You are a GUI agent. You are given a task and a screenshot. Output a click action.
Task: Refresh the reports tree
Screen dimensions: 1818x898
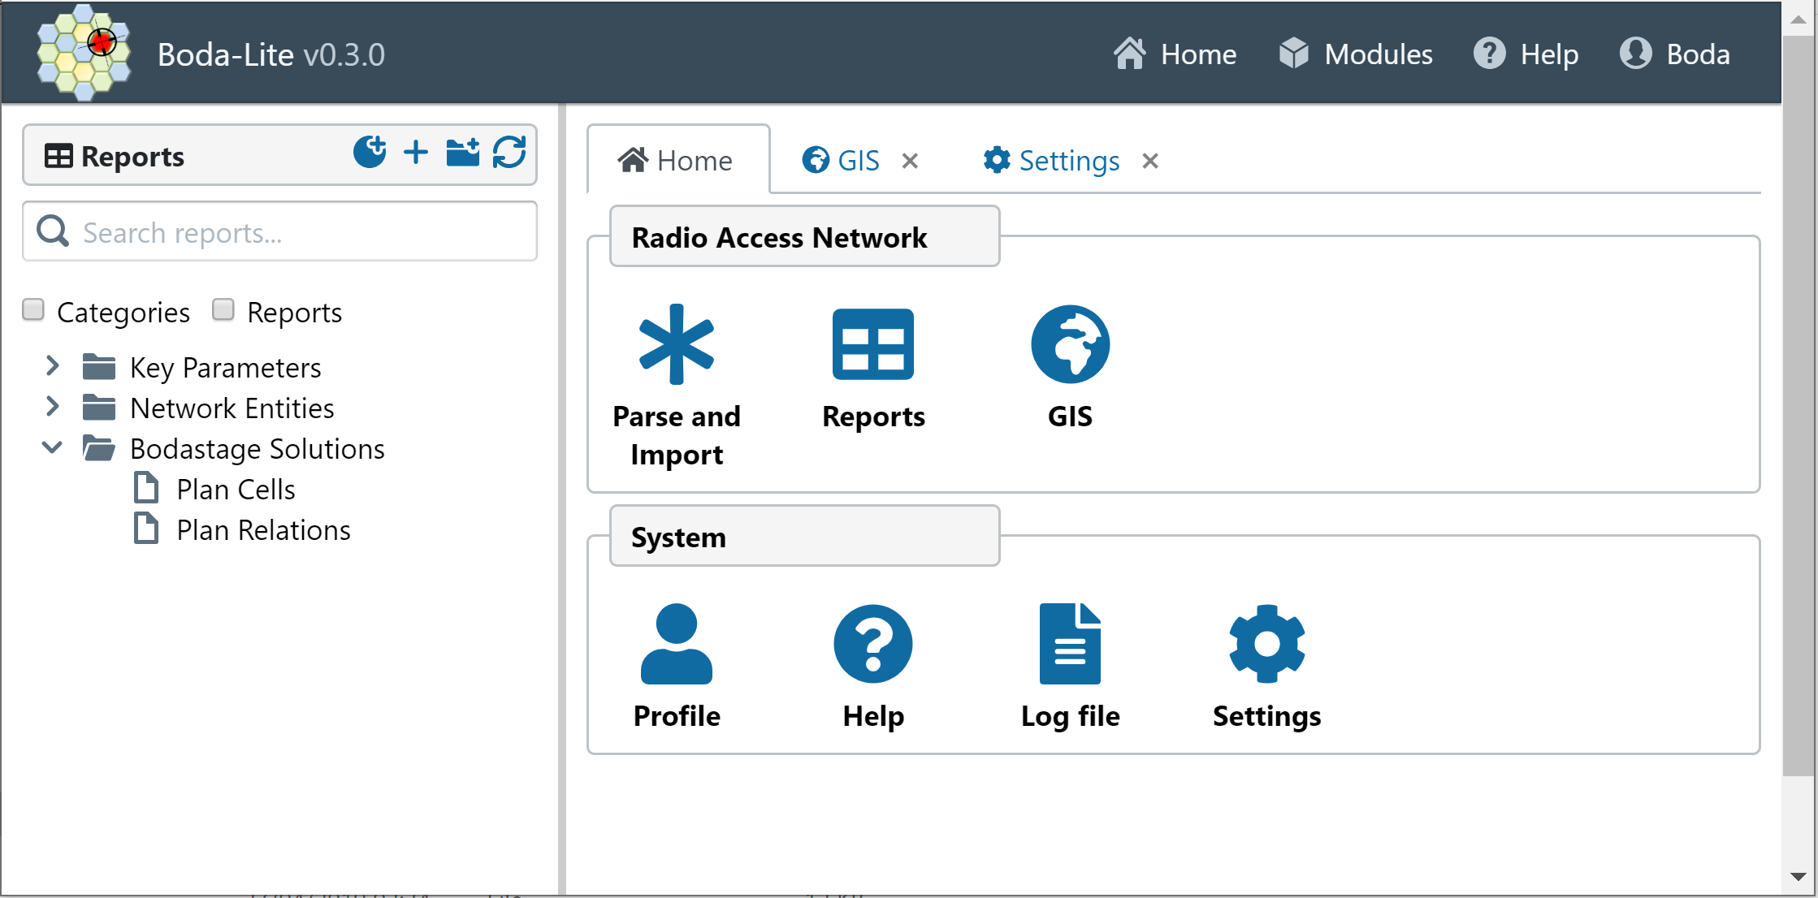click(x=509, y=153)
